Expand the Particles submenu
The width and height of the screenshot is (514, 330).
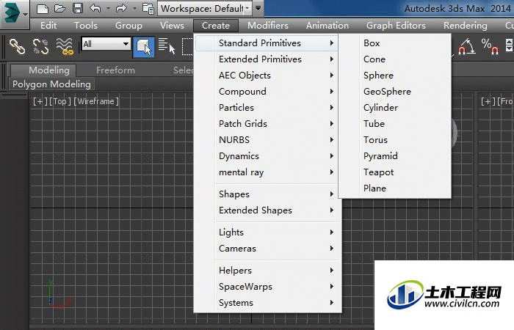267,107
